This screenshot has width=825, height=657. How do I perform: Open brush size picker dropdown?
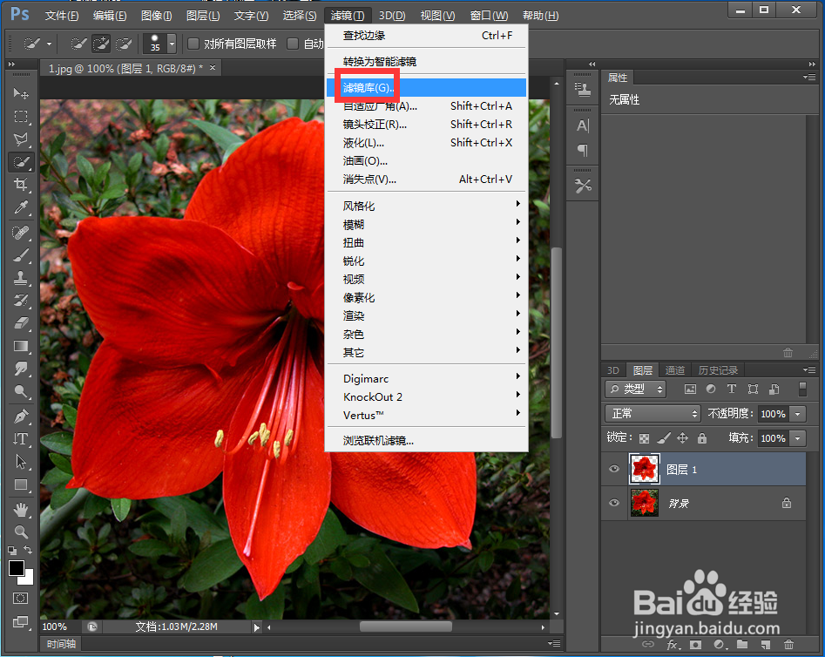click(172, 44)
